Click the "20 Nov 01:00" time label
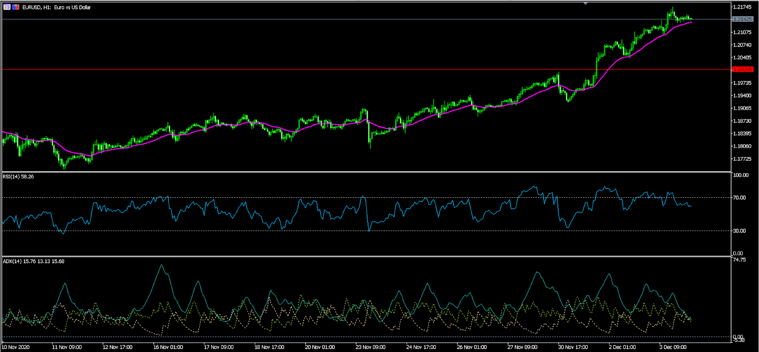 coord(320,347)
